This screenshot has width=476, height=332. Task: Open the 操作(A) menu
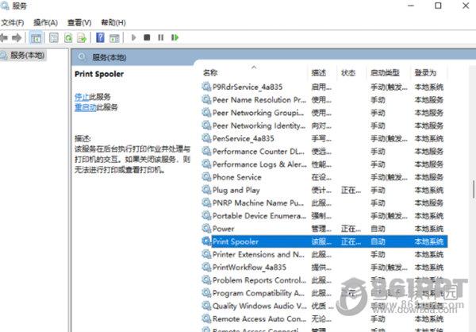click(44, 22)
